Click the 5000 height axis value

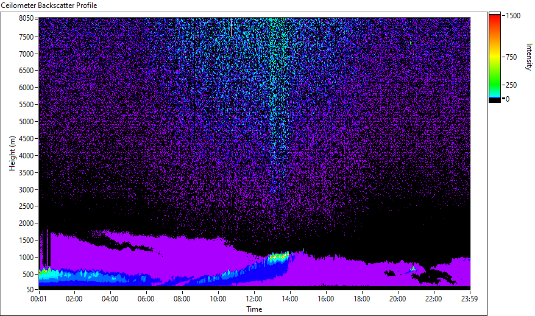point(26,122)
